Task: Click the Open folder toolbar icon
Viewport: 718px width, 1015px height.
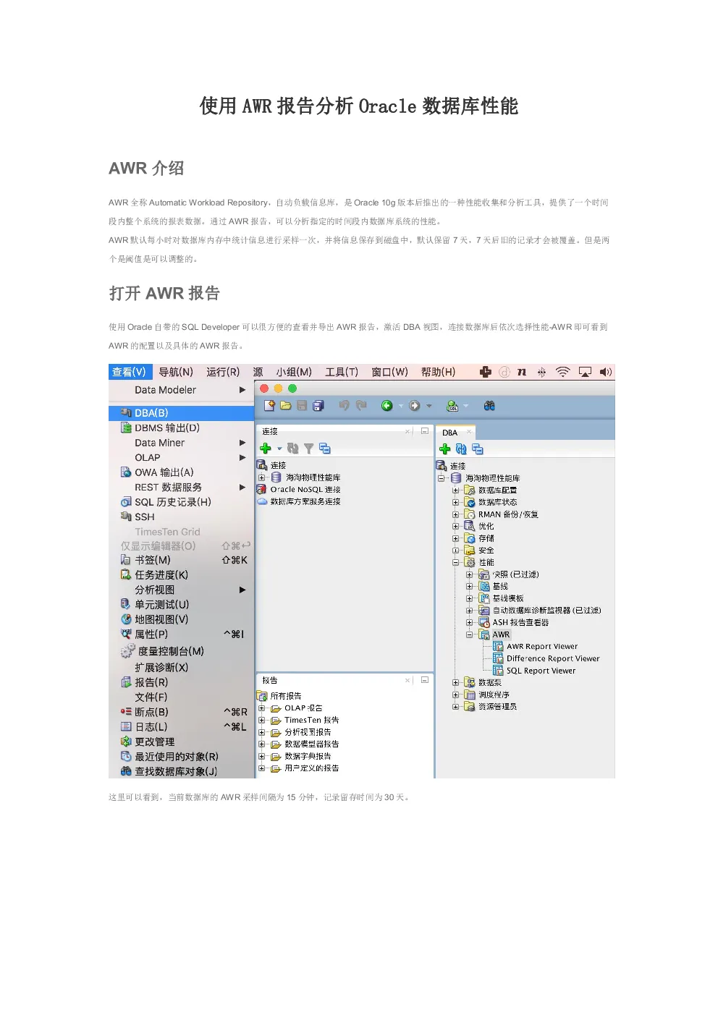Action: pos(285,406)
